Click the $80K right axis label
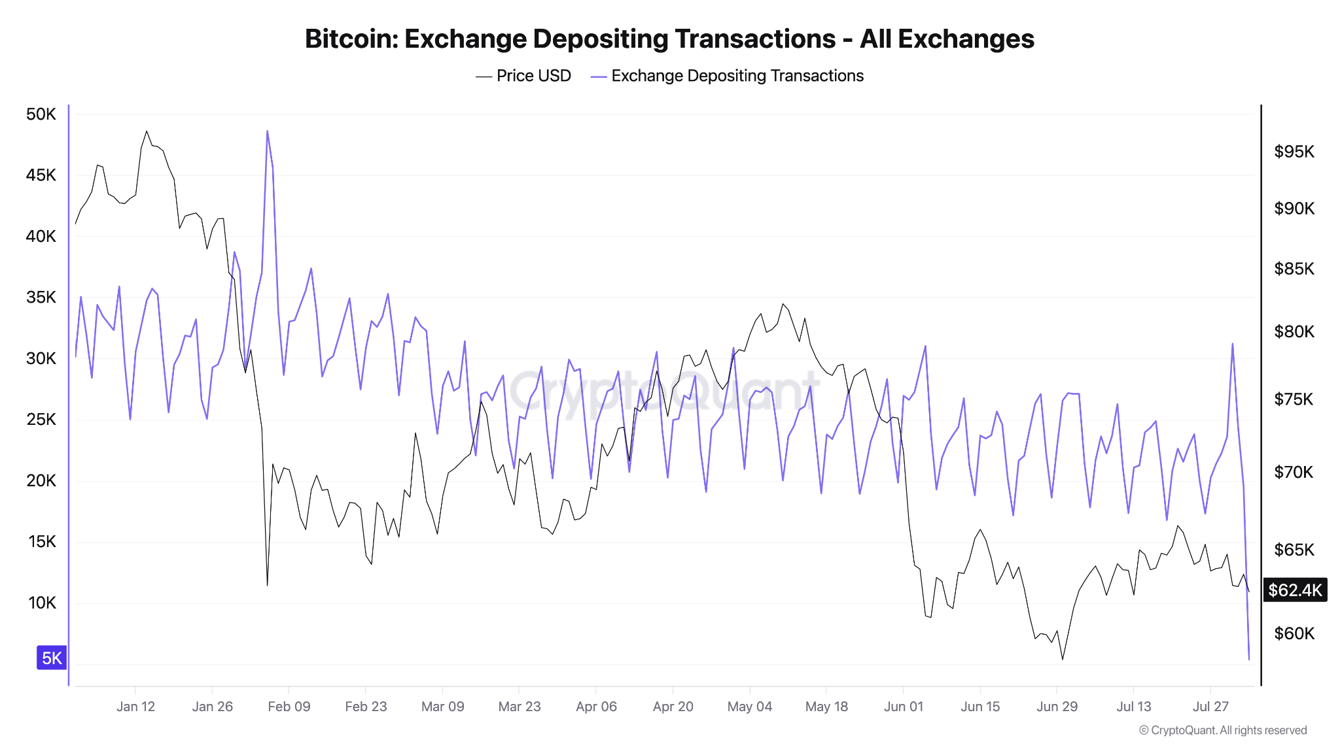 click(1294, 331)
